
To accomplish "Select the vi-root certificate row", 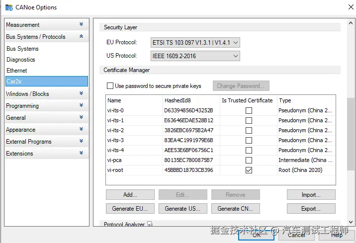I will click(221, 170).
